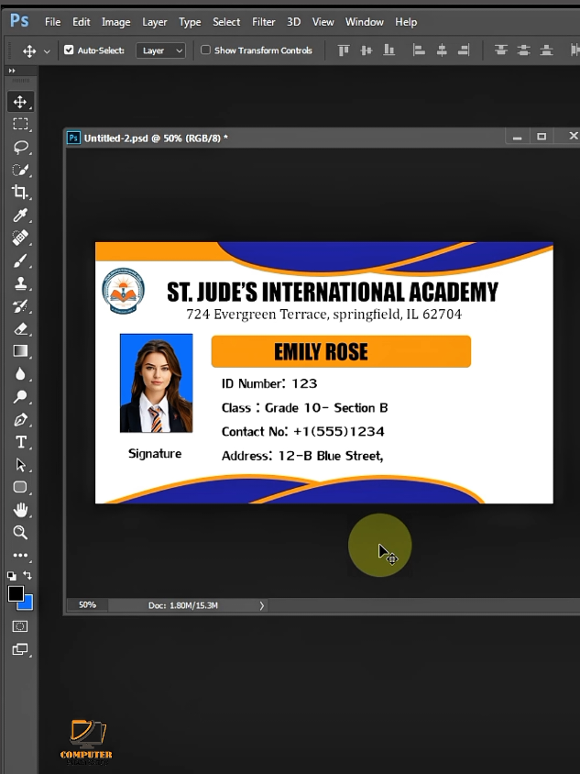Select the Lasso tool
This screenshot has width=580, height=774.
[20, 147]
